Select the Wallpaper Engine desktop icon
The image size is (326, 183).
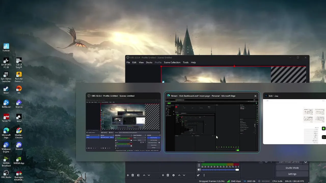pyautogui.click(x=6, y=147)
